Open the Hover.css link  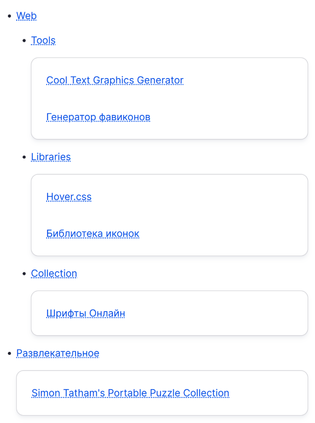[69, 197]
